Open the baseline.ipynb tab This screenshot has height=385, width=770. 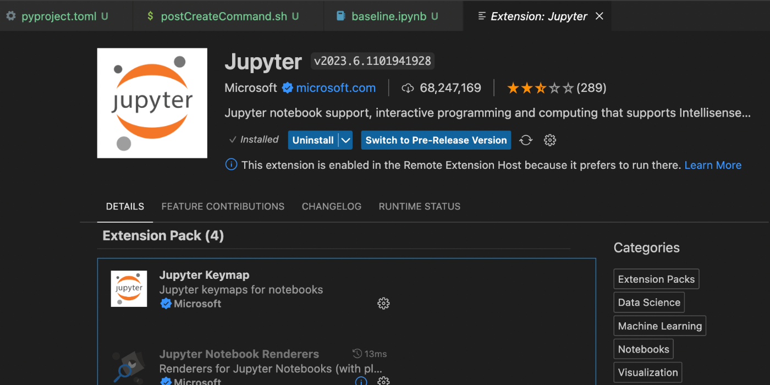(x=393, y=16)
